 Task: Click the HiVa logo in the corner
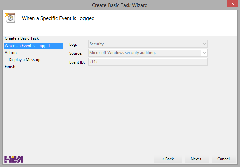[x=14, y=159]
